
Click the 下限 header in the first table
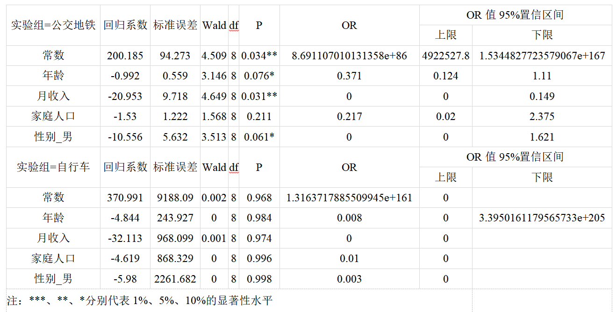pos(542,35)
